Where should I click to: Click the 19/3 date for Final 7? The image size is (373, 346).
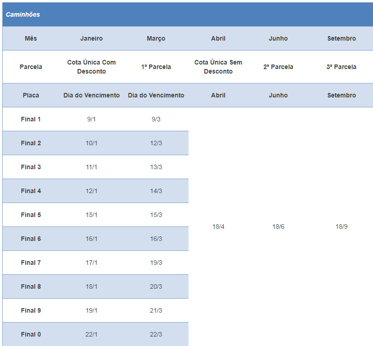point(156,263)
